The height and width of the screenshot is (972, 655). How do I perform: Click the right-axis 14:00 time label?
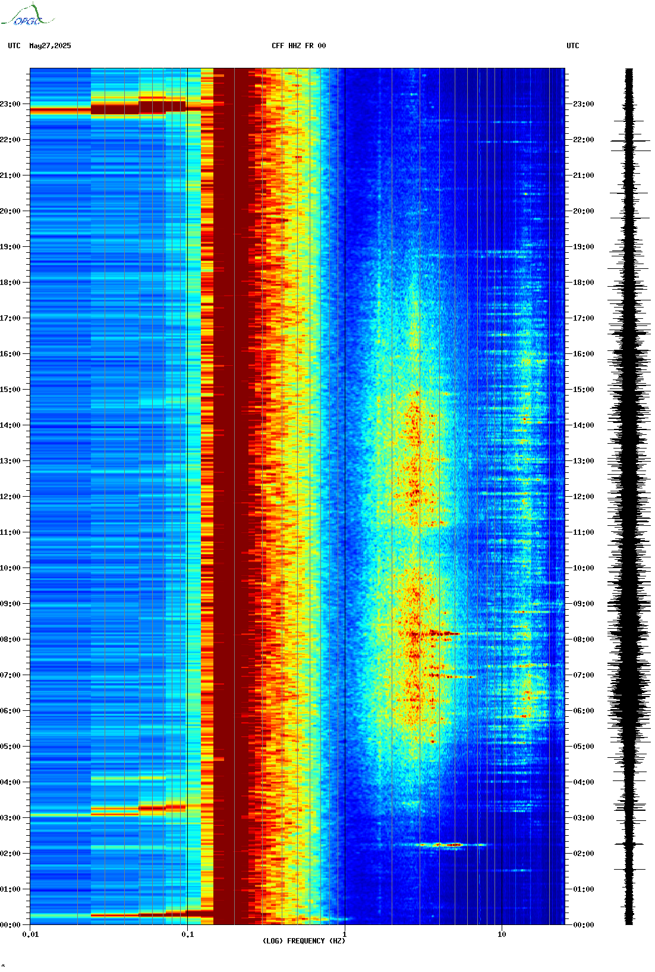[x=584, y=425]
